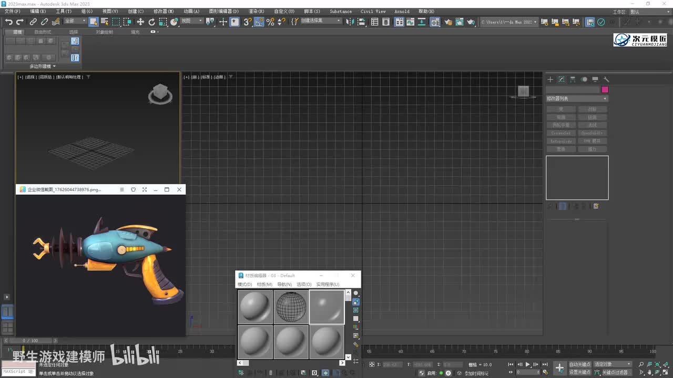Click the Mirror tool icon
Screen dimensions: 673x378
tap(349, 22)
